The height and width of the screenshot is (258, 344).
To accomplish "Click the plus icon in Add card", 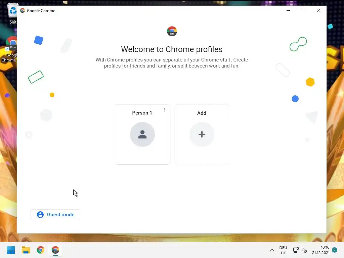I will (202, 134).
